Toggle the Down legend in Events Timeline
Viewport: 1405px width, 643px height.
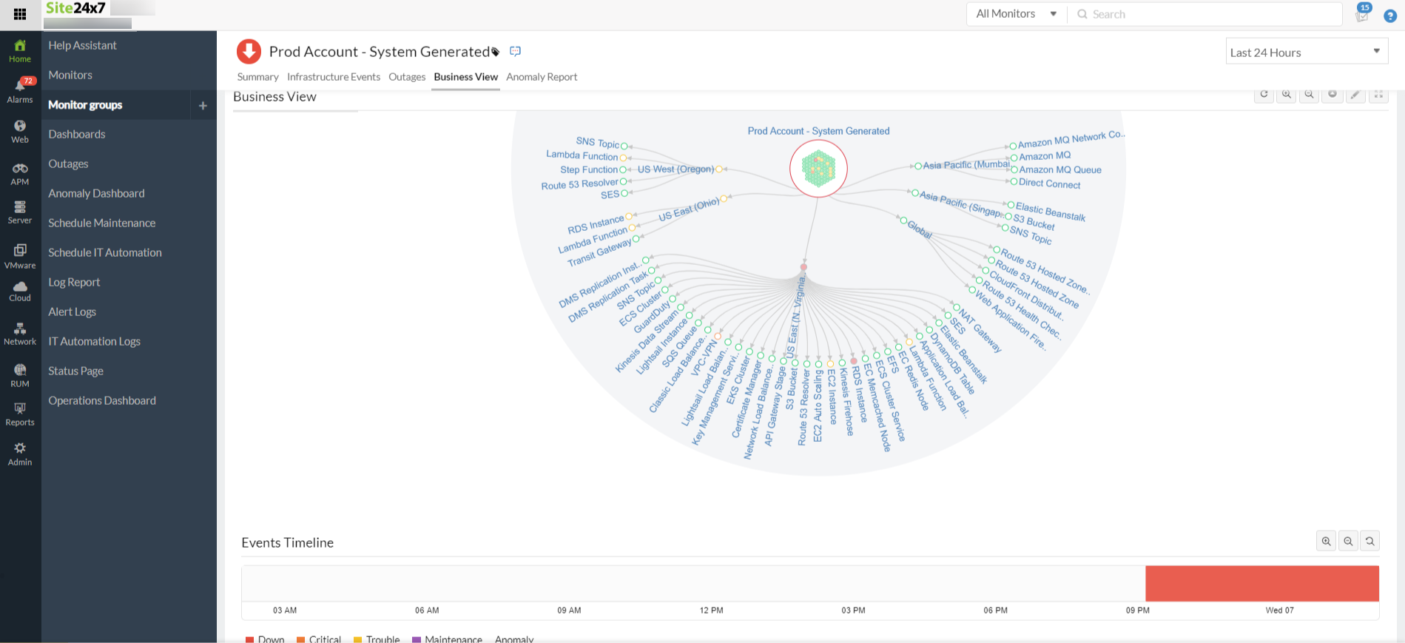(x=265, y=639)
